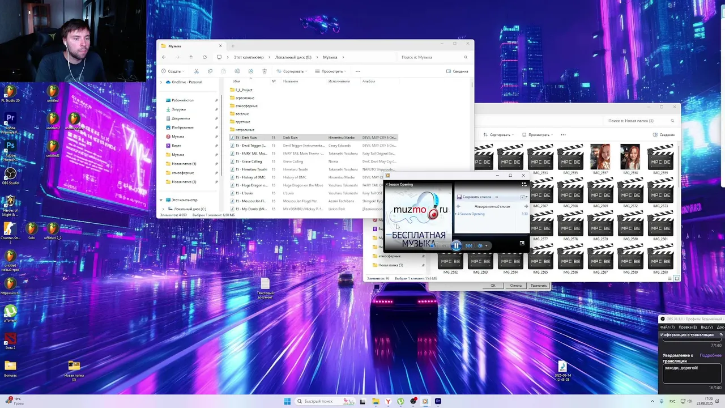Go up one folder in Музыка Explorer
Screen dimensions: 725x408
(191, 57)
